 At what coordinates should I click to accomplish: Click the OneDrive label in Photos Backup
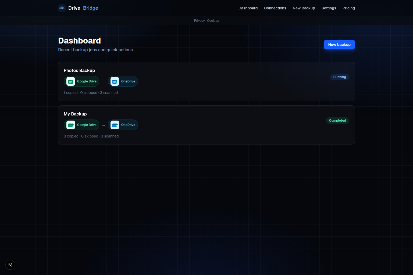point(128,81)
